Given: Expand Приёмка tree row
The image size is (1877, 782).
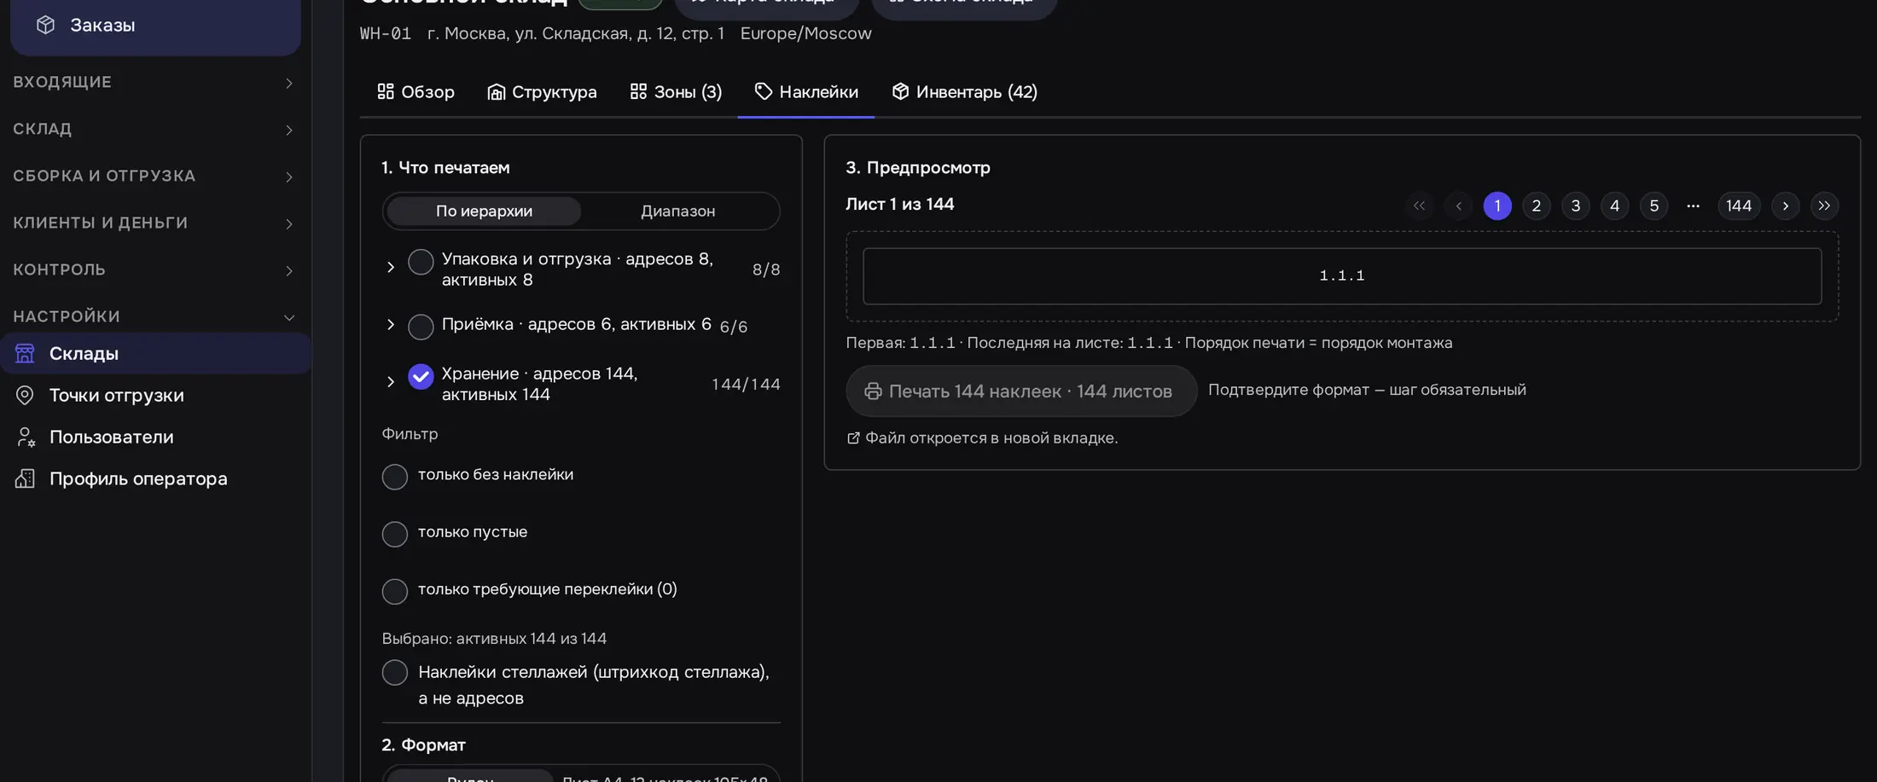Looking at the screenshot, I should click(x=391, y=324).
